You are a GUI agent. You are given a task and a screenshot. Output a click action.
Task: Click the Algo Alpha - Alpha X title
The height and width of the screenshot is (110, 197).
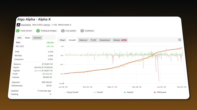(x=34, y=20)
